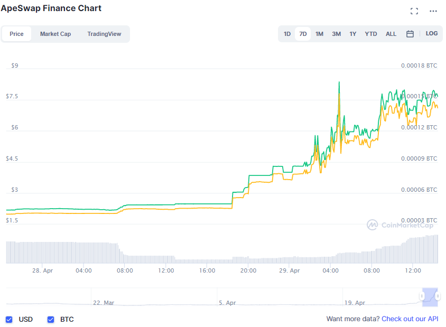Select the 1Y time range
This screenshot has width=446, height=327.
click(352, 34)
